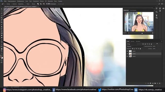Hide the selected middle layer's eye icon
165x92 pixels.
tap(127, 54)
